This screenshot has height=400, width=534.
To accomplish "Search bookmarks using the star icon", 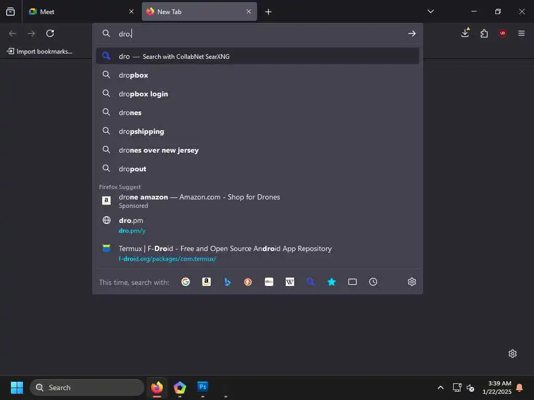I will pyautogui.click(x=331, y=282).
